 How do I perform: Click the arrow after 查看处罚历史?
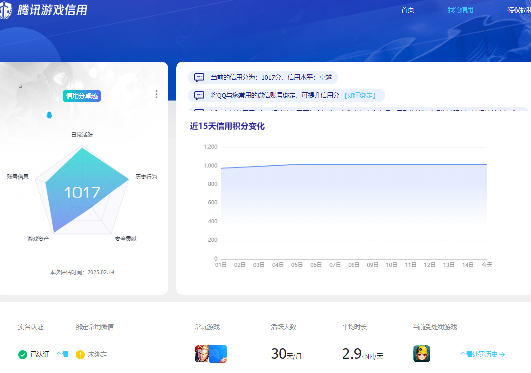tap(502, 355)
